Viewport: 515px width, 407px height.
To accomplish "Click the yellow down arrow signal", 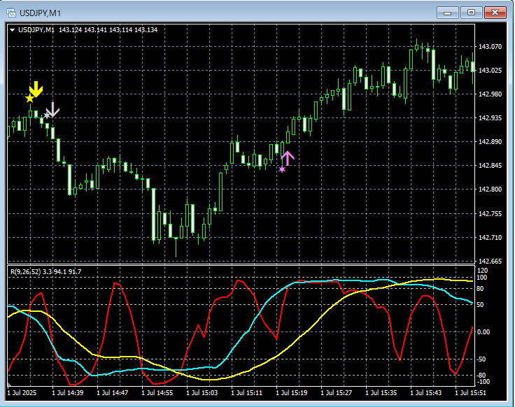I will pyautogui.click(x=36, y=90).
